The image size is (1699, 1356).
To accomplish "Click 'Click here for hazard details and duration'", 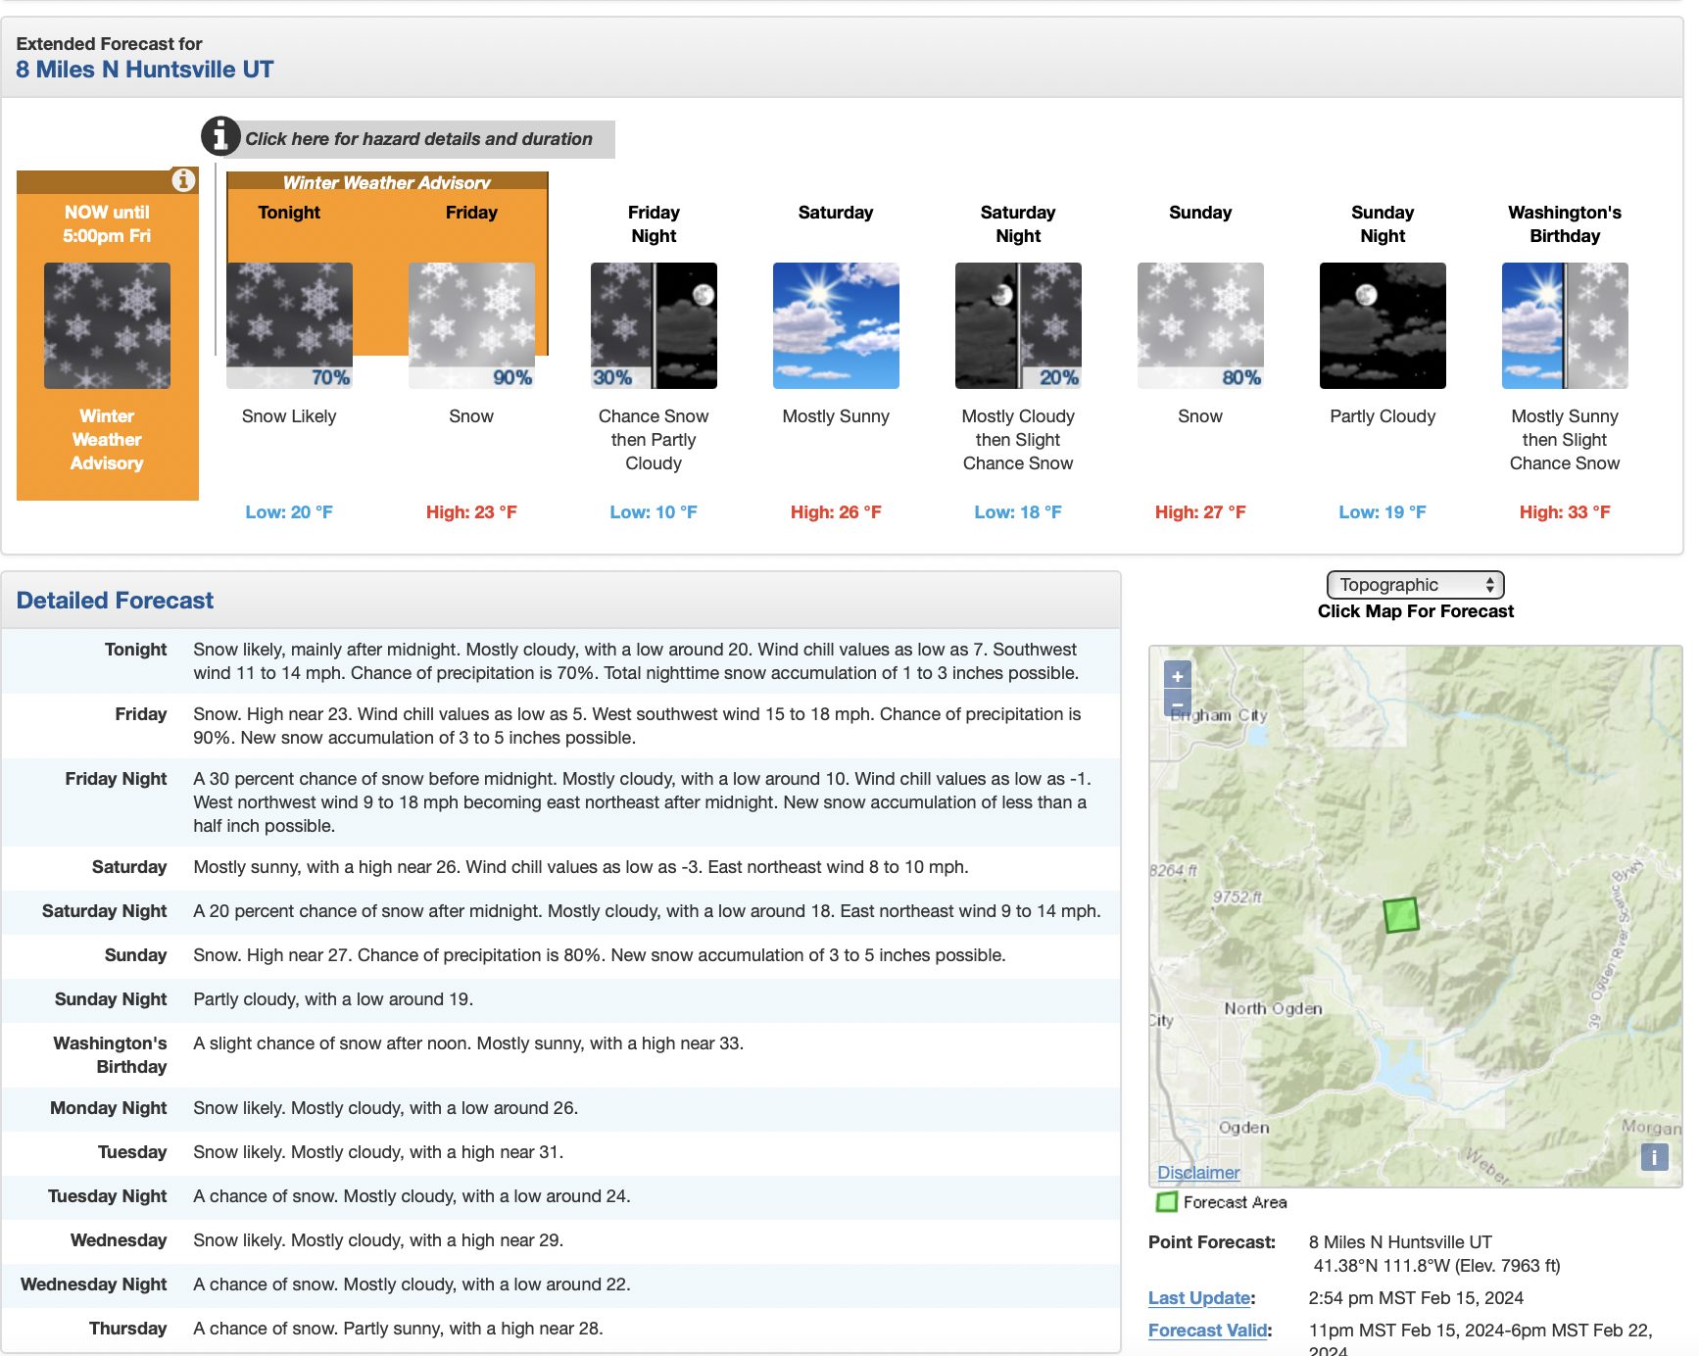I will 418,139.
